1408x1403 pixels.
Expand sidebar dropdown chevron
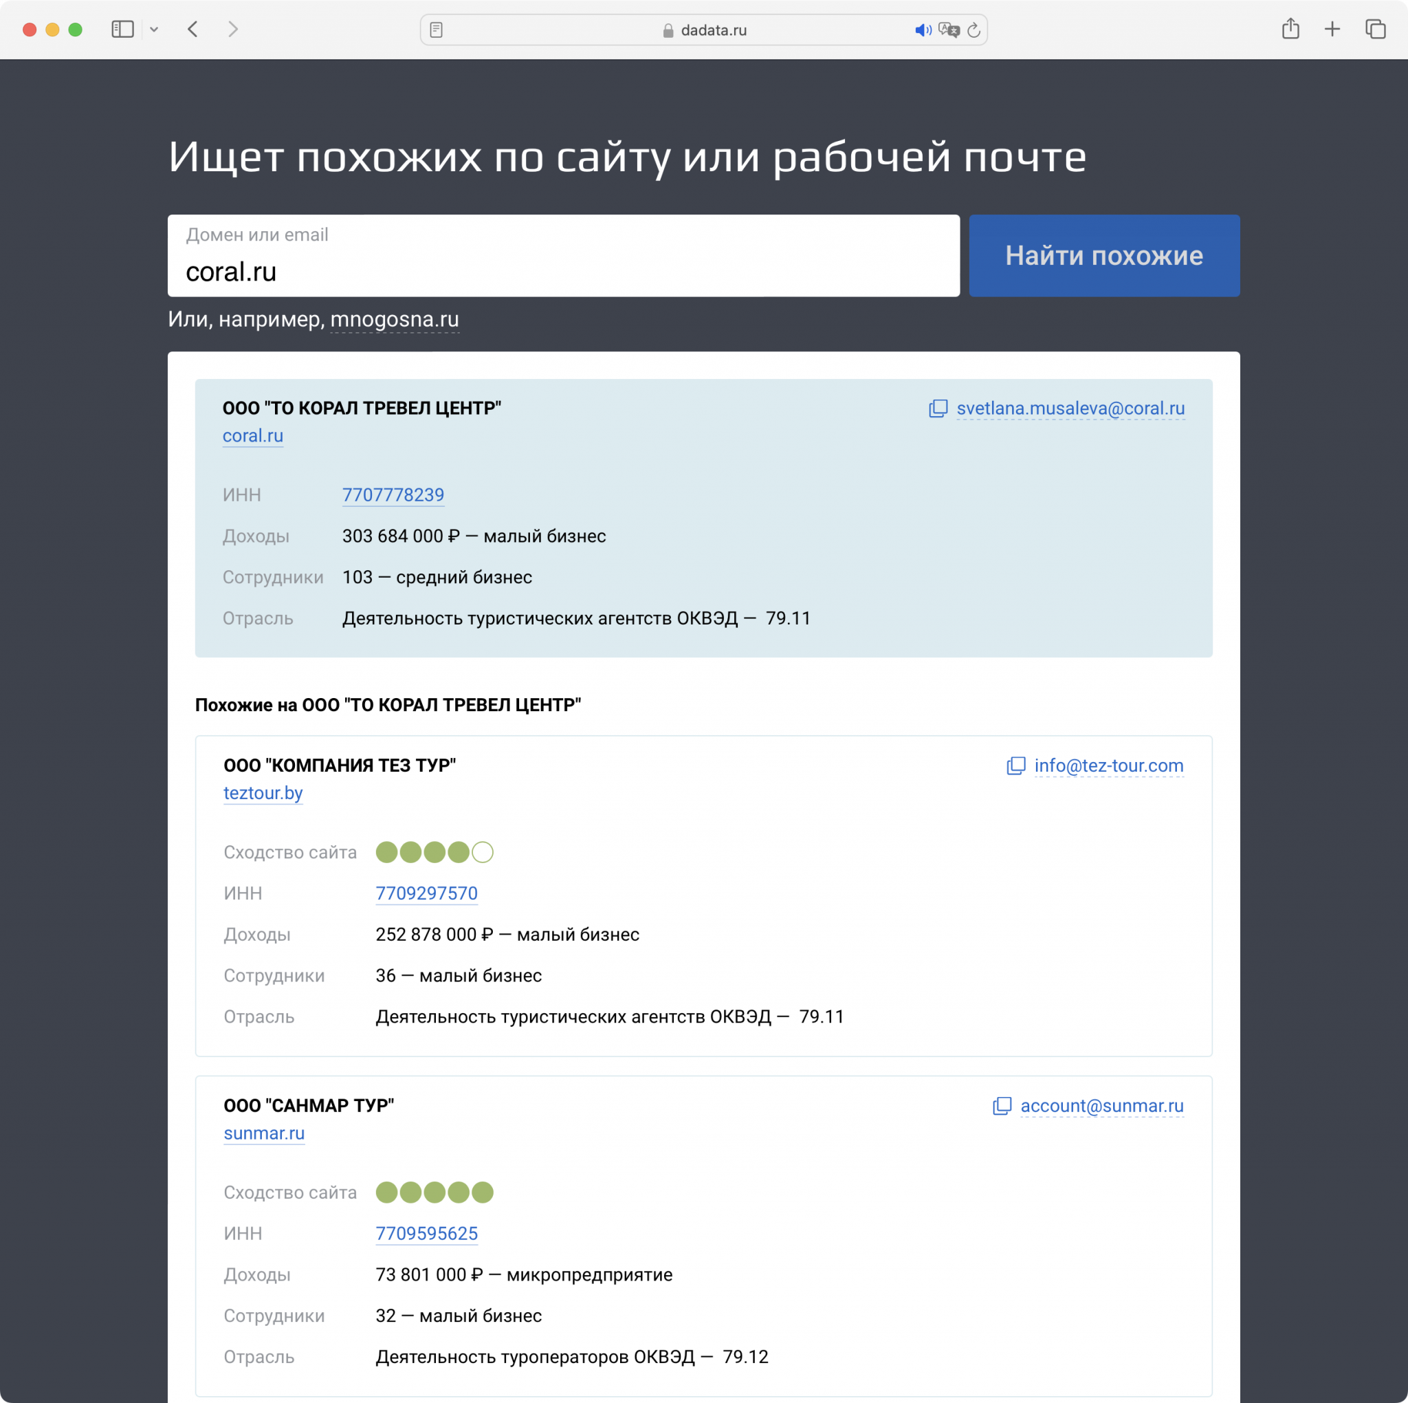[154, 30]
